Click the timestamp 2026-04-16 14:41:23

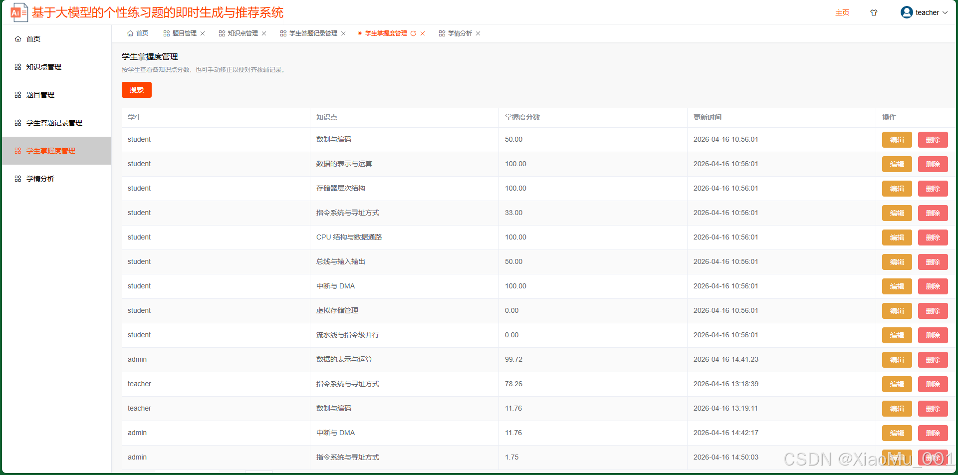[x=726, y=359]
